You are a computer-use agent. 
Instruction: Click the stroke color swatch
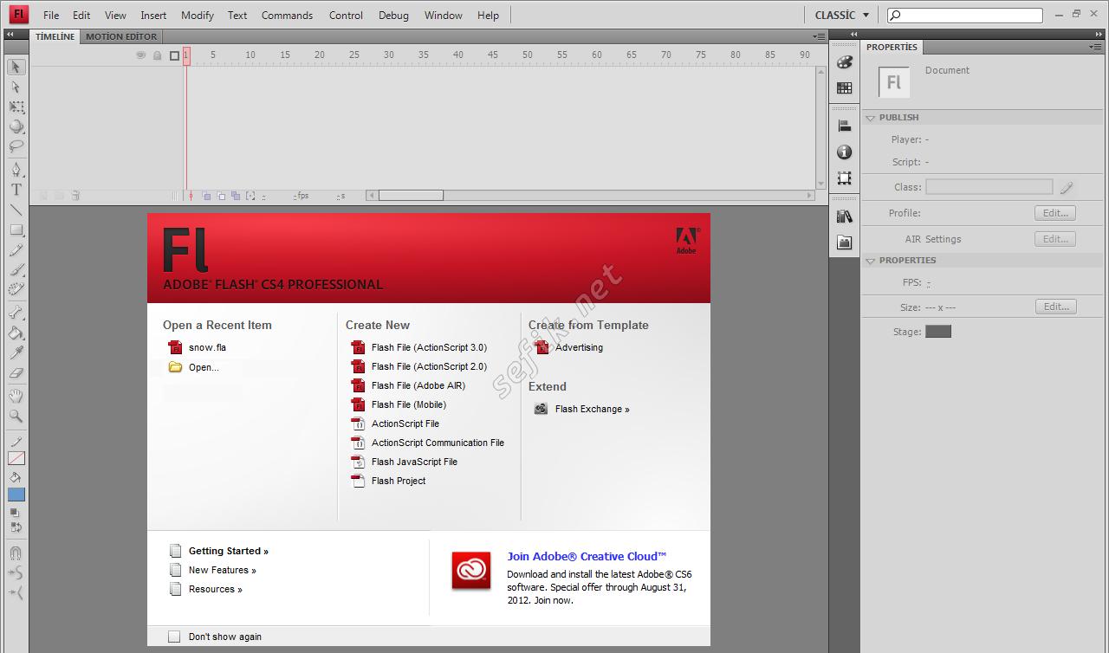(x=16, y=458)
